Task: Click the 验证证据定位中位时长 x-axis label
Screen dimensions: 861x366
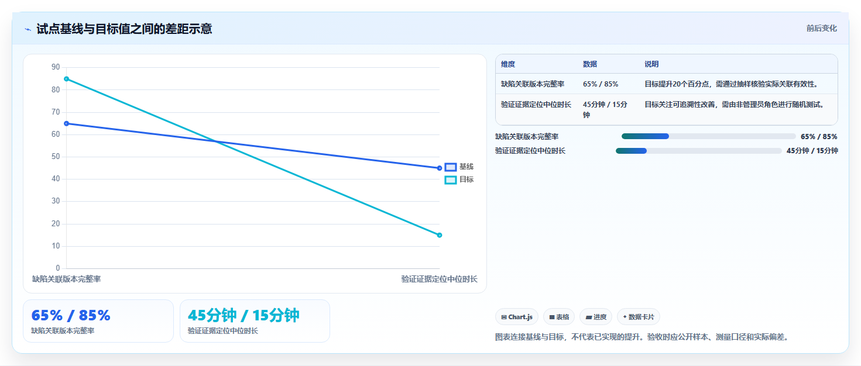Action: click(x=440, y=279)
